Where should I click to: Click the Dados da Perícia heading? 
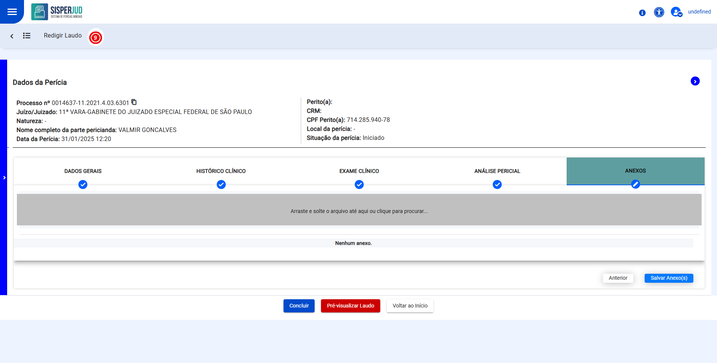tap(40, 82)
